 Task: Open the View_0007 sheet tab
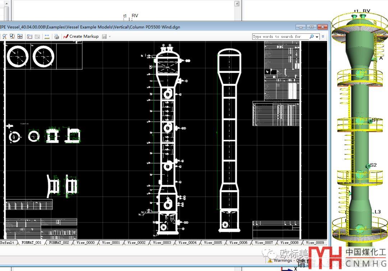pos(264,243)
